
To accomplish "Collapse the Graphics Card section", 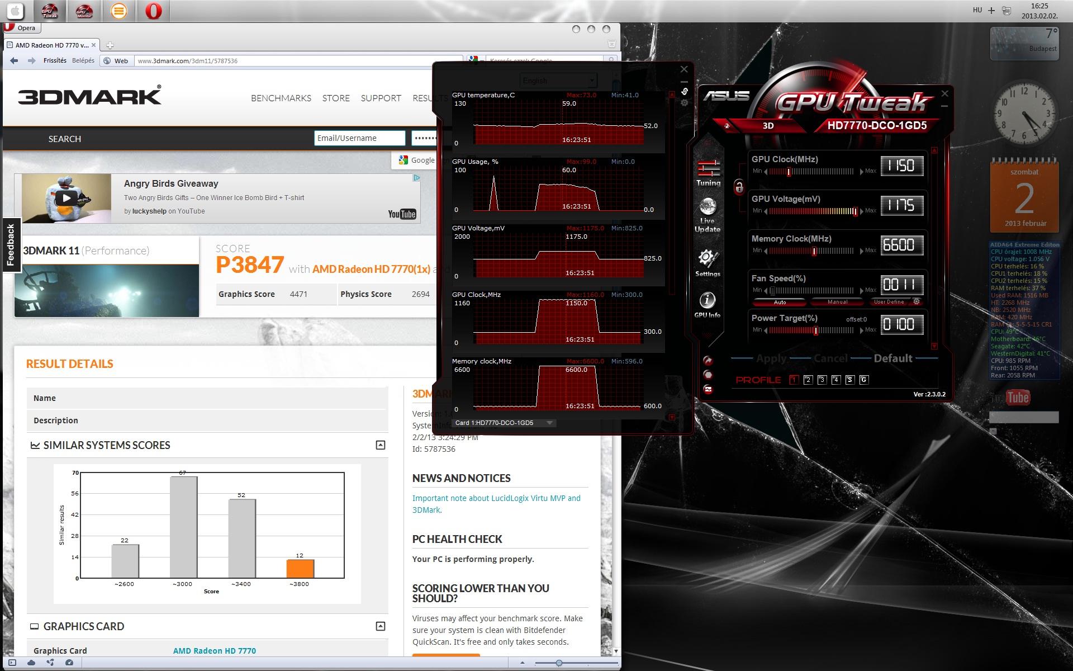I will coord(381,626).
